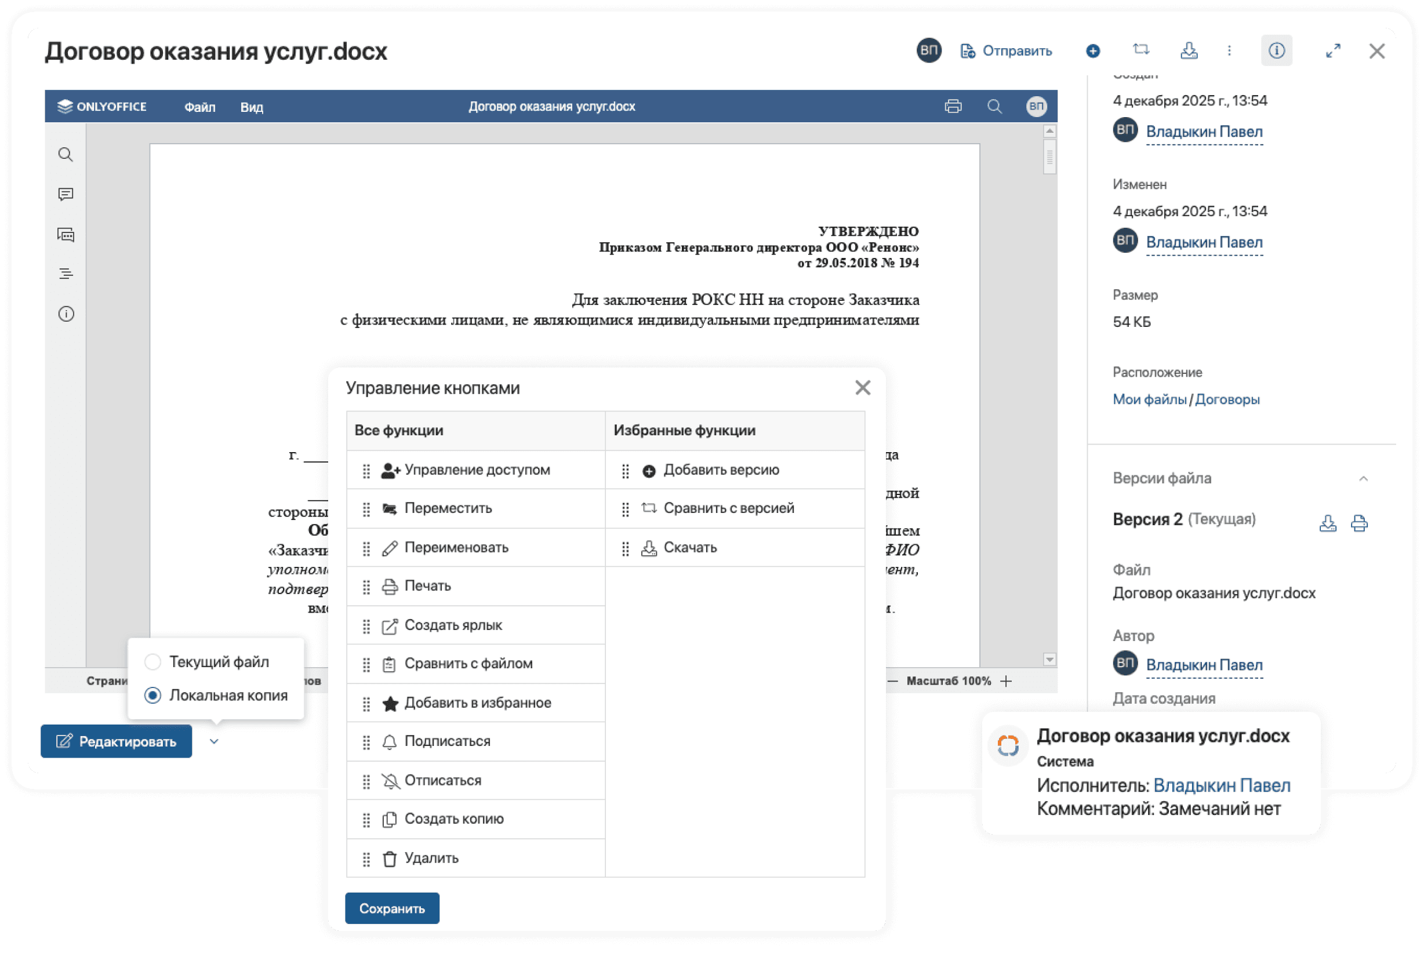Viewport: 1424px width, 961px height.
Task: Show document headings navigation icon
Action: point(66,274)
